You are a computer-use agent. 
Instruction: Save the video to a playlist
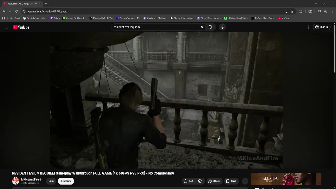[231, 181]
